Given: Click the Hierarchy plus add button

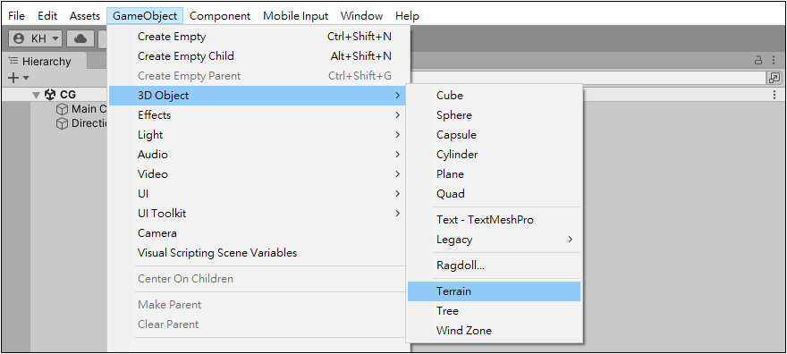Looking at the screenshot, I should tap(19, 78).
